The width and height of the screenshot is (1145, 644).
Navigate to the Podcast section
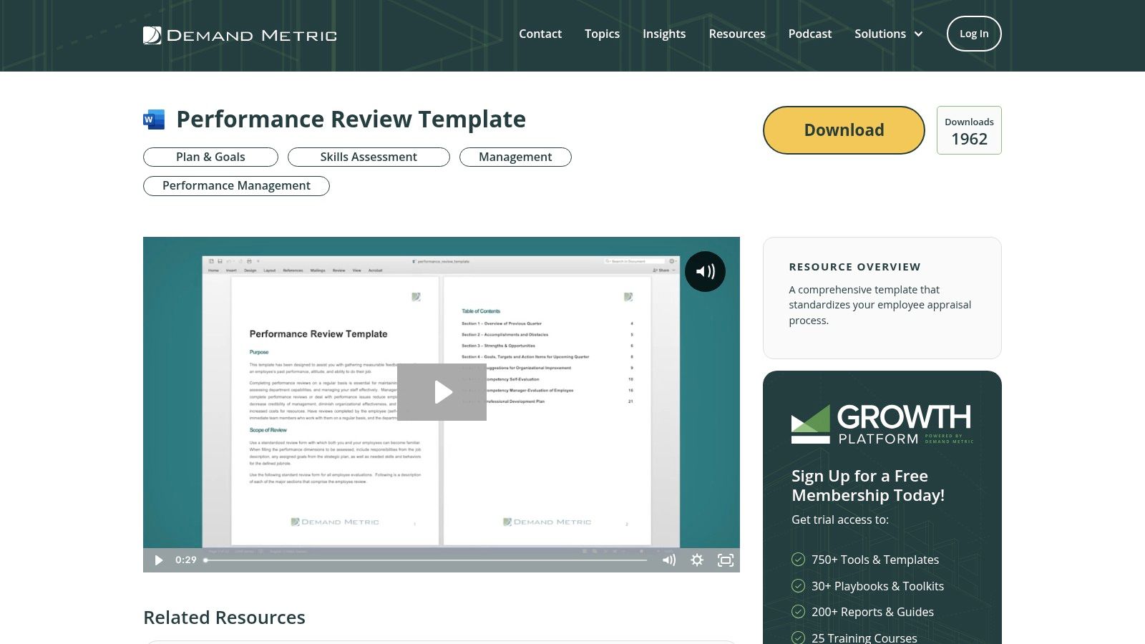[x=809, y=34]
